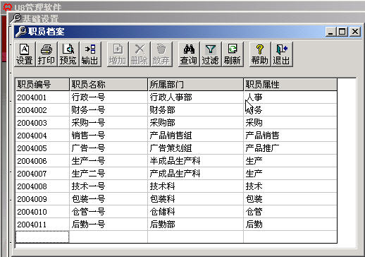Click the 基础设置 window wrench icon
365x257 pixels.
pos(16,18)
